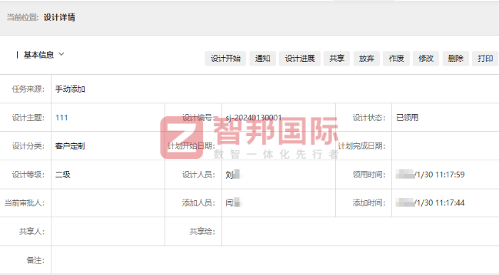Image resolution: width=499 pixels, height=275 pixels.
Task: Abandon the design with 放弃
Action: pos(366,58)
